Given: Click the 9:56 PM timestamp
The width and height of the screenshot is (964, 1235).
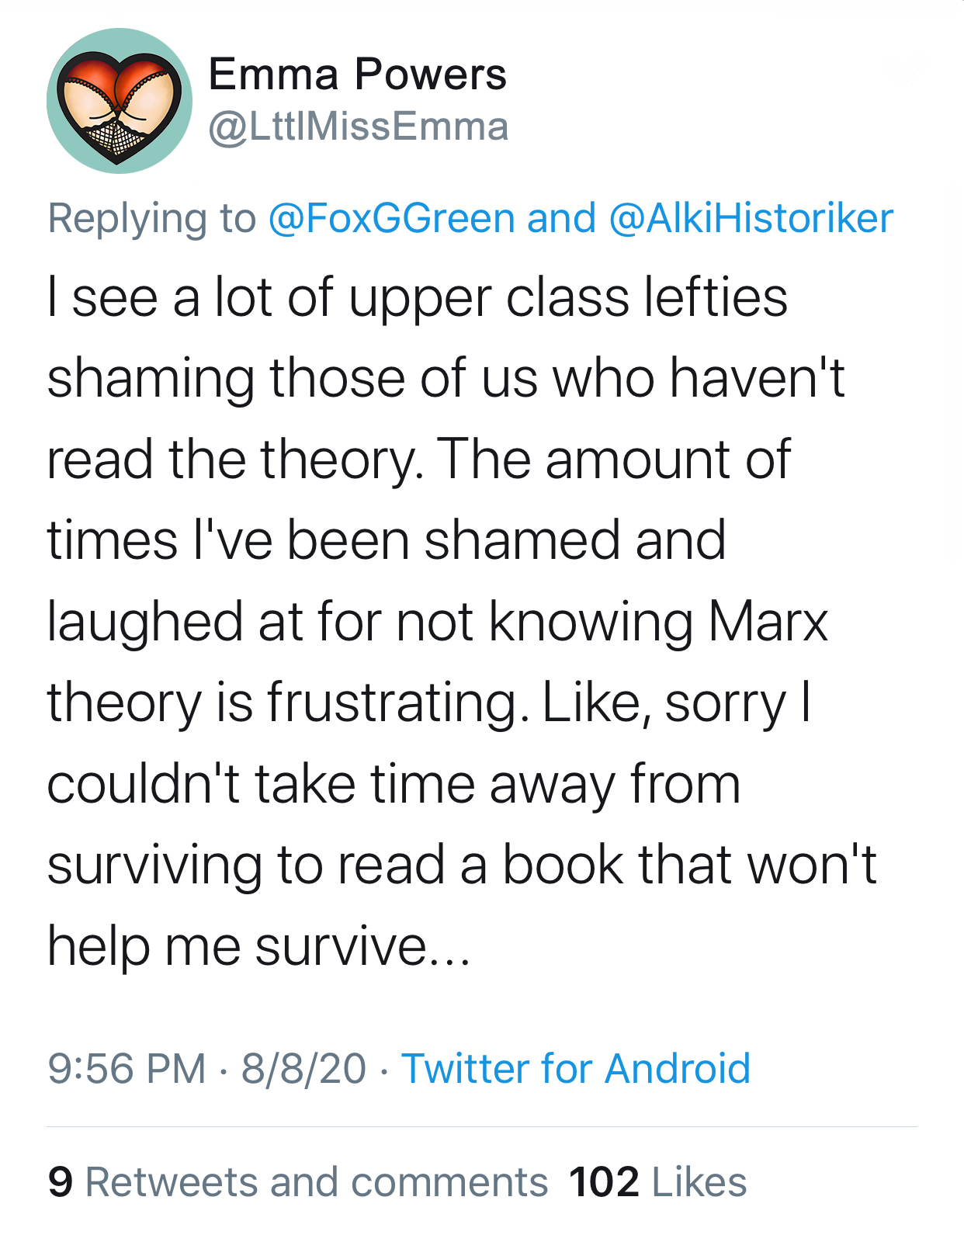Looking at the screenshot, I should pyautogui.click(x=127, y=1068).
